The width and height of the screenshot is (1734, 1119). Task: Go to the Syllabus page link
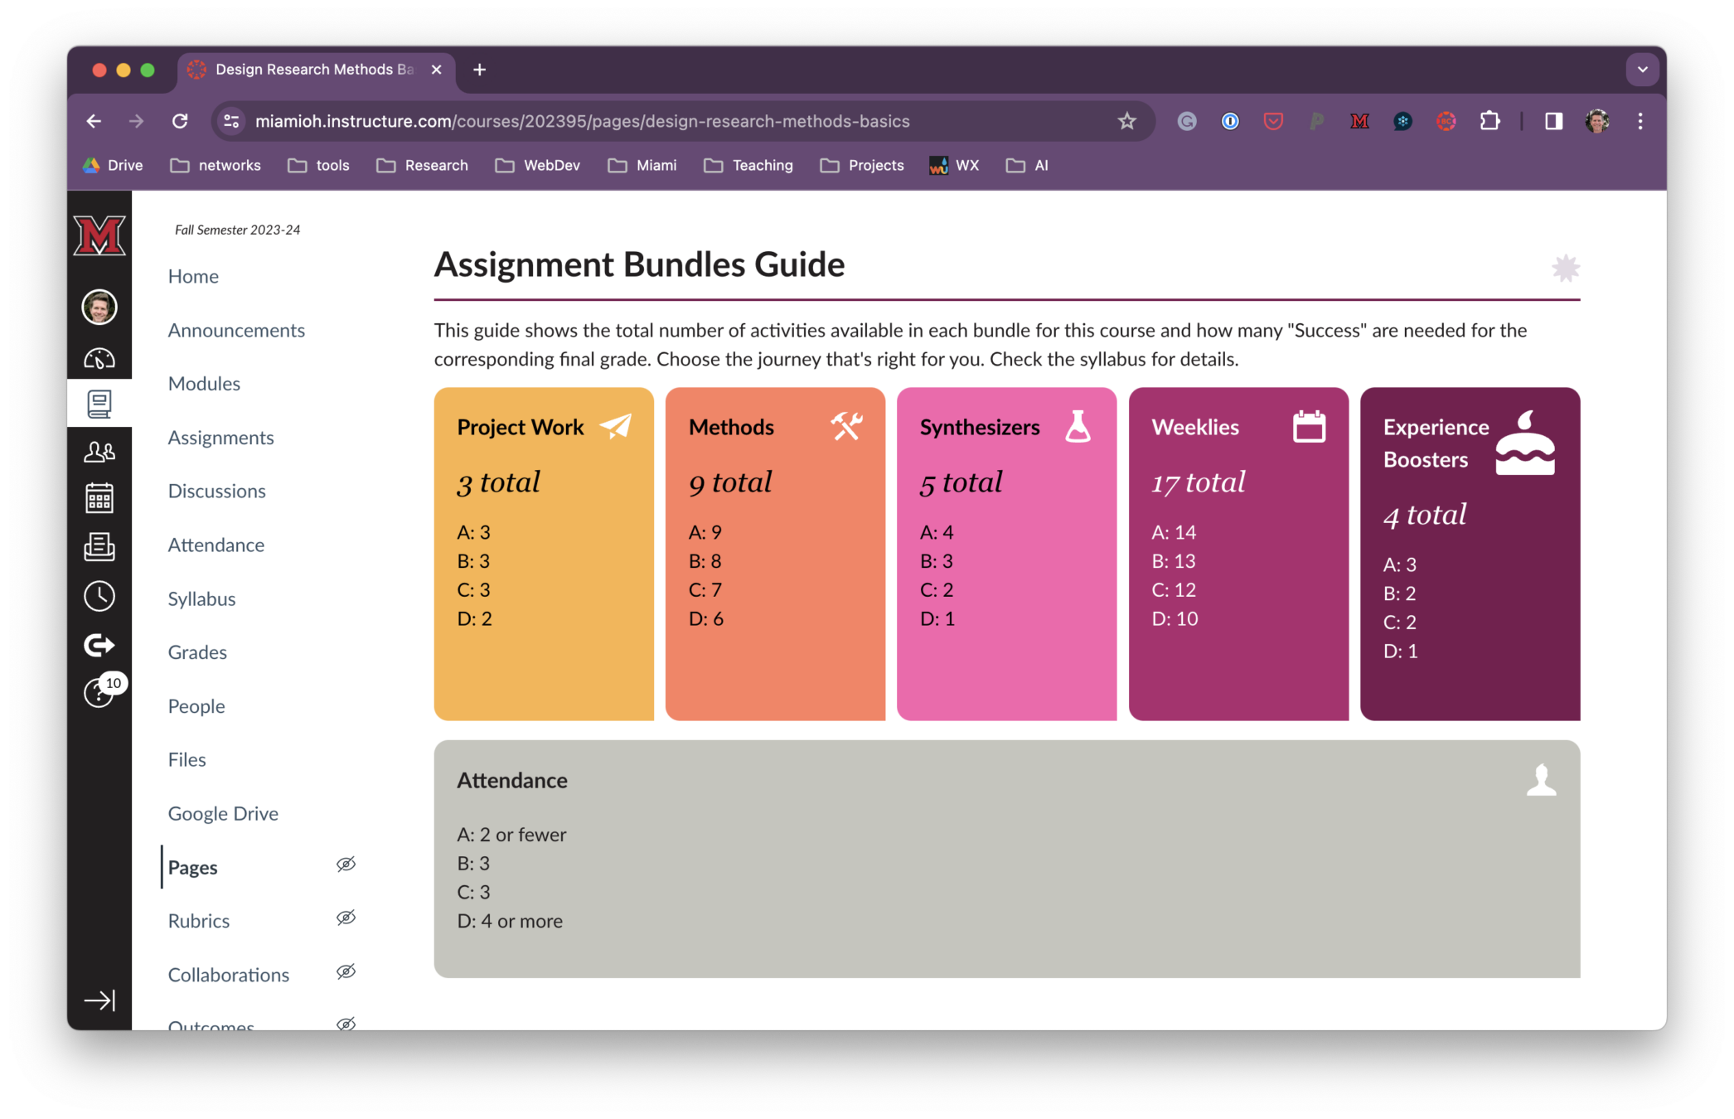(201, 599)
